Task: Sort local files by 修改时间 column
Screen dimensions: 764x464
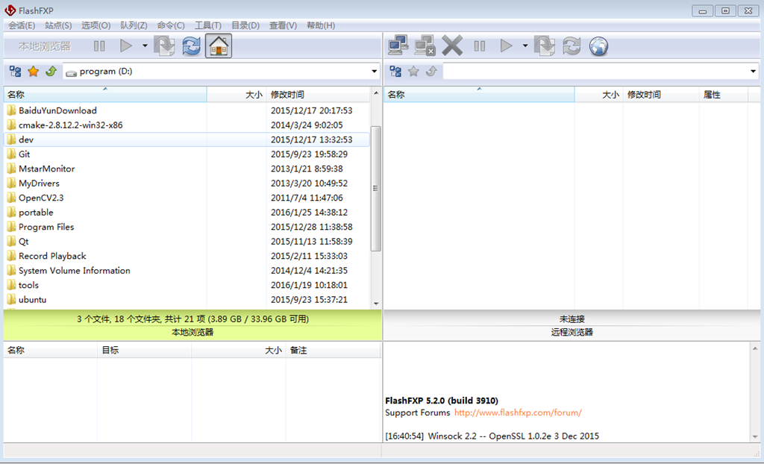Action: pos(287,95)
